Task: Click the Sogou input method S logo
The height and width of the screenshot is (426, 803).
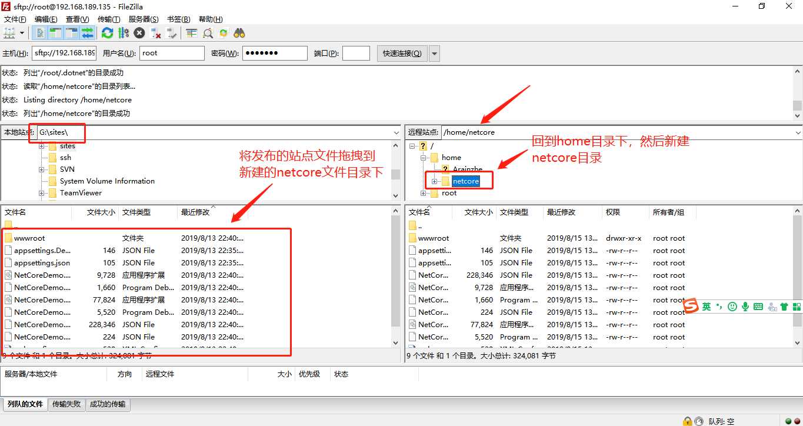Action: (x=691, y=307)
